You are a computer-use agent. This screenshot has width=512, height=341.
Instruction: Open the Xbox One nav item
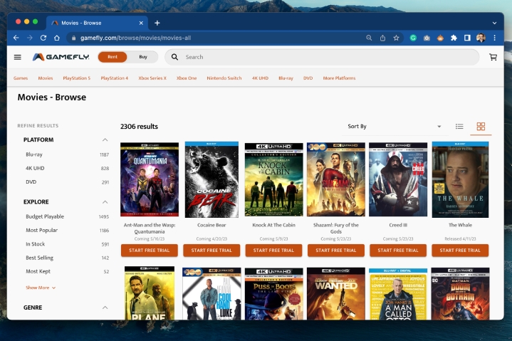click(x=187, y=78)
